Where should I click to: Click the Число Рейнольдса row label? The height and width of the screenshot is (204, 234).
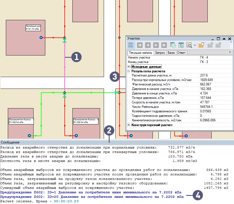click(x=145, y=107)
